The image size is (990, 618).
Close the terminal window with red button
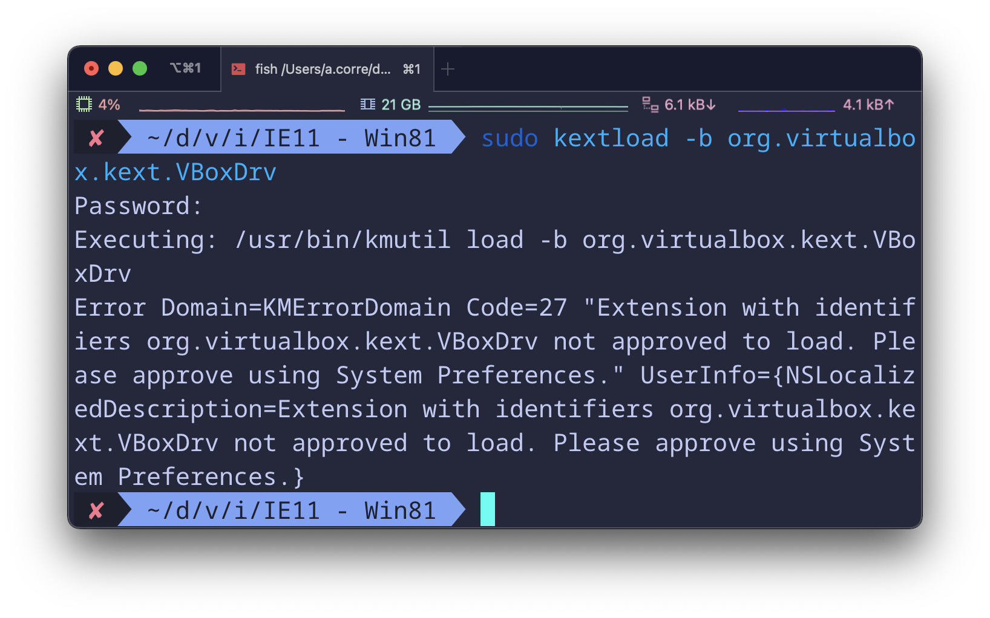point(91,68)
